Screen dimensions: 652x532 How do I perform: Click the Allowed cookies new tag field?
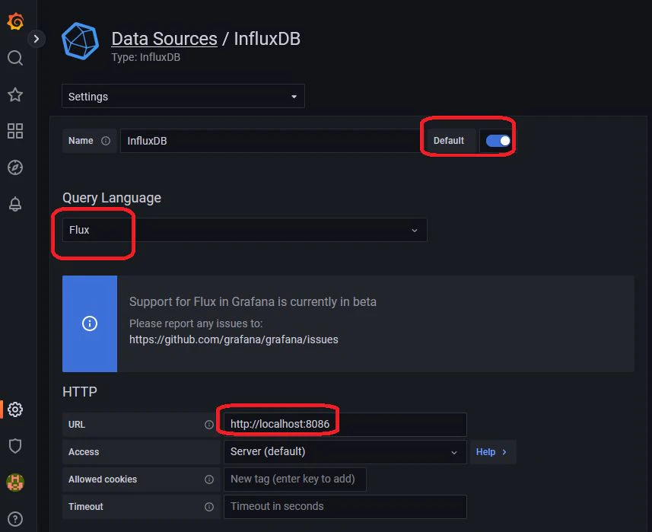(295, 479)
